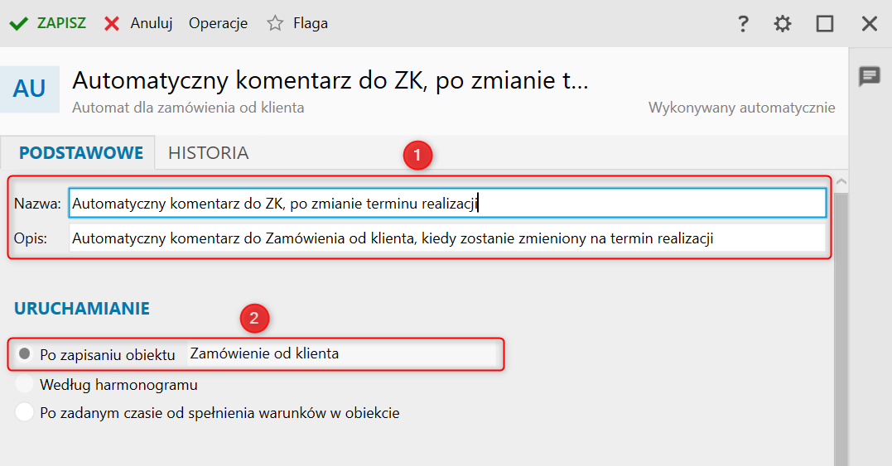
Task: Click the Flaga star icon
Action: [x=275, y=23]
